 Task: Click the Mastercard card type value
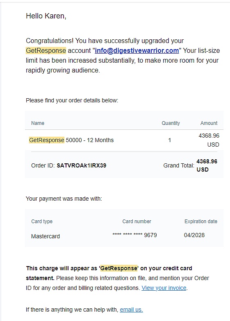point(46,236)
